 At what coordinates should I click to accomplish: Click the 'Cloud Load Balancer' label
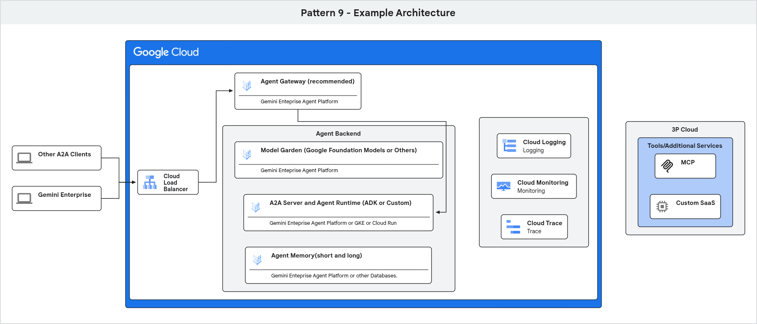pos(176,183)
